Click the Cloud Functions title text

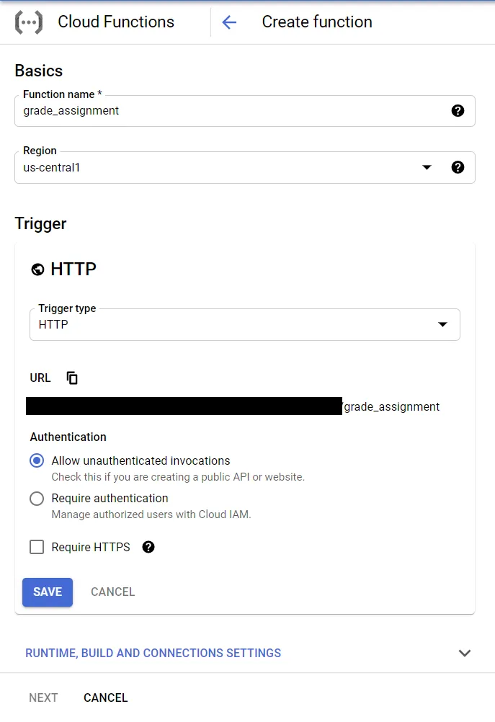[x=116, y=22]
